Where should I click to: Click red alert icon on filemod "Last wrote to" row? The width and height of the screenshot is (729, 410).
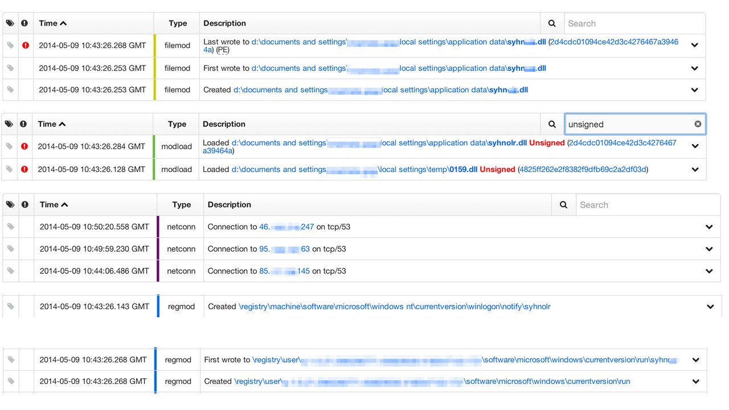point(25,46)
